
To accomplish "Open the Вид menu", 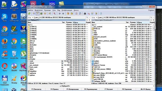I will [x=59, y=10].
